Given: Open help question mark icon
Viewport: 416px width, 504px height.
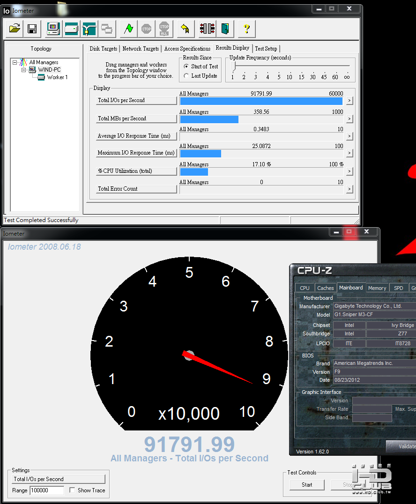Looking at the screenshot, I should (x=246, y=29).
